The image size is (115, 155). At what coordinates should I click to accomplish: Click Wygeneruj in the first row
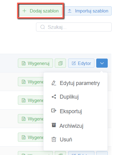point(35,63)
